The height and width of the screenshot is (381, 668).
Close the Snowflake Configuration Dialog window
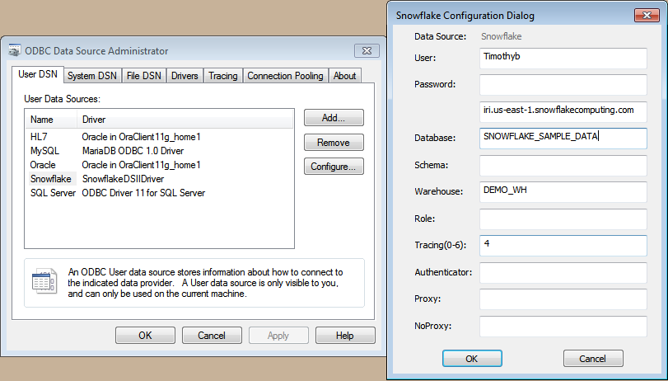point(647,16)
